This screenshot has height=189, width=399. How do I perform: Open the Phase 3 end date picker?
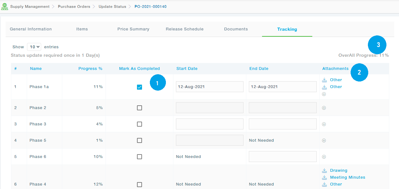(282, 124)
